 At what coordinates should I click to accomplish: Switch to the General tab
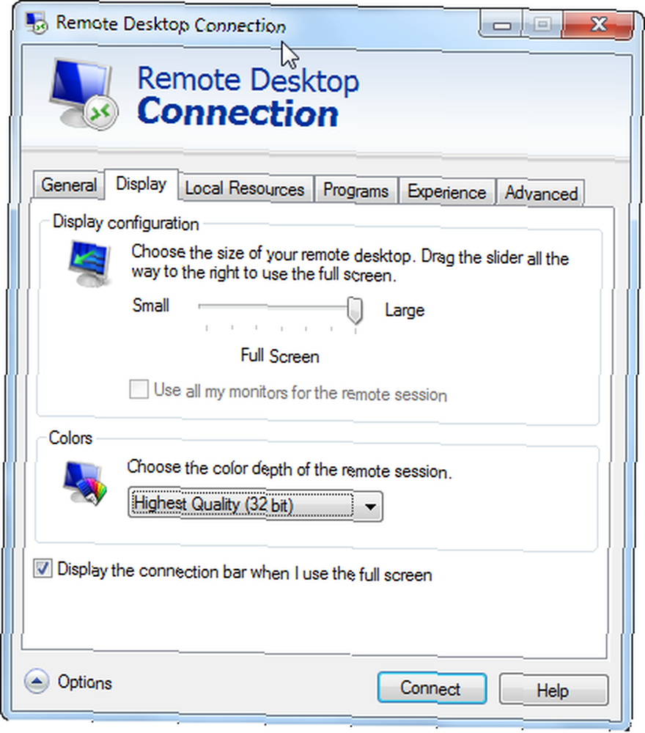(x=69, y=185)
